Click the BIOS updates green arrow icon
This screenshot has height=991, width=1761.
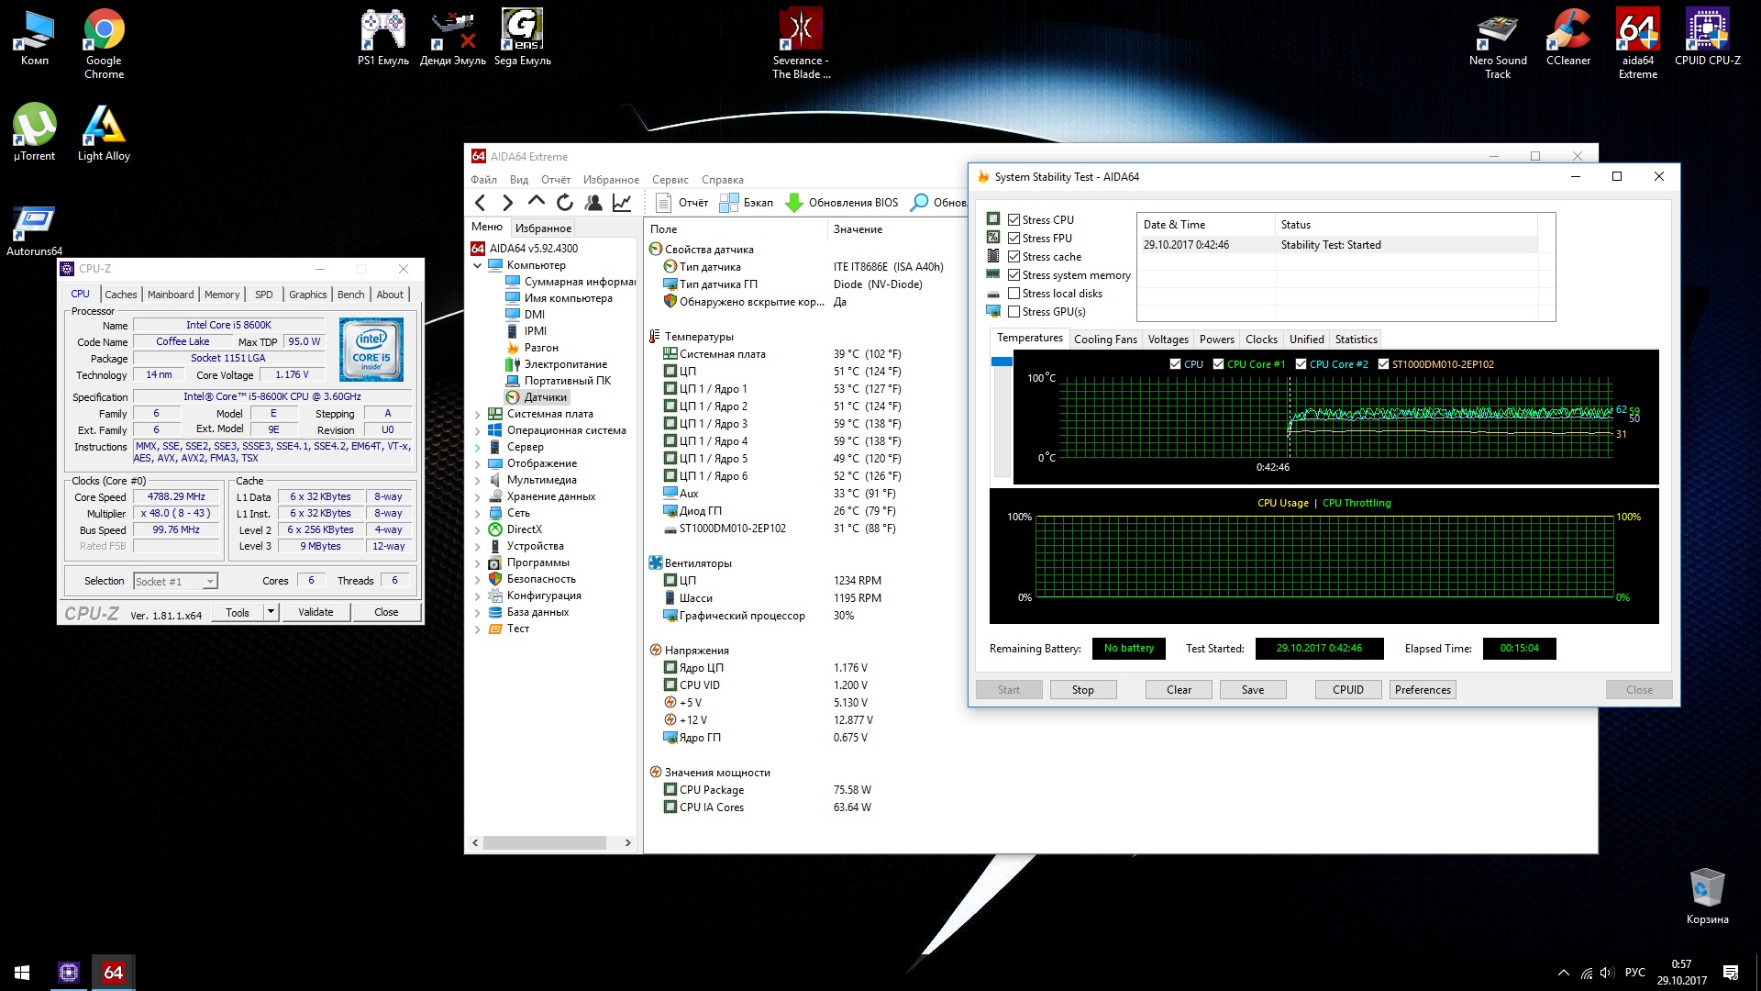pos(794,203)
